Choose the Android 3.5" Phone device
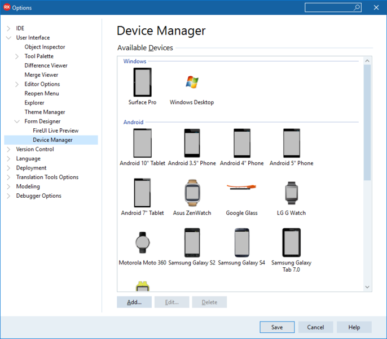 click(x=192, y=143)
